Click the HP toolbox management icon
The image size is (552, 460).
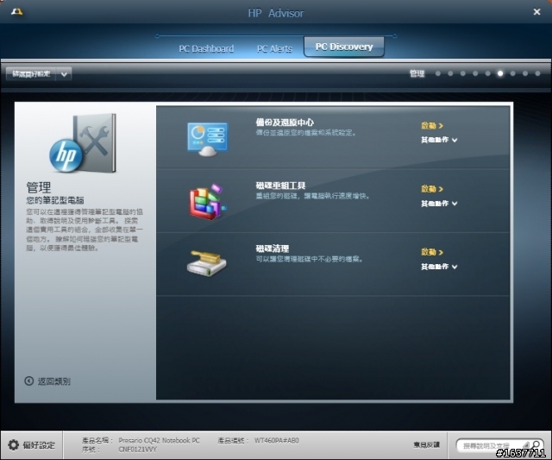[x=83, y=143]
